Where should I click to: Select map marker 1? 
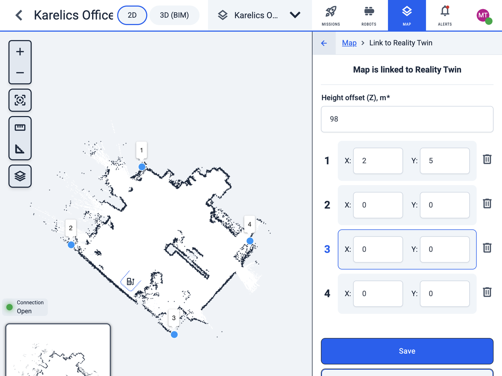[x=142, y=167]
